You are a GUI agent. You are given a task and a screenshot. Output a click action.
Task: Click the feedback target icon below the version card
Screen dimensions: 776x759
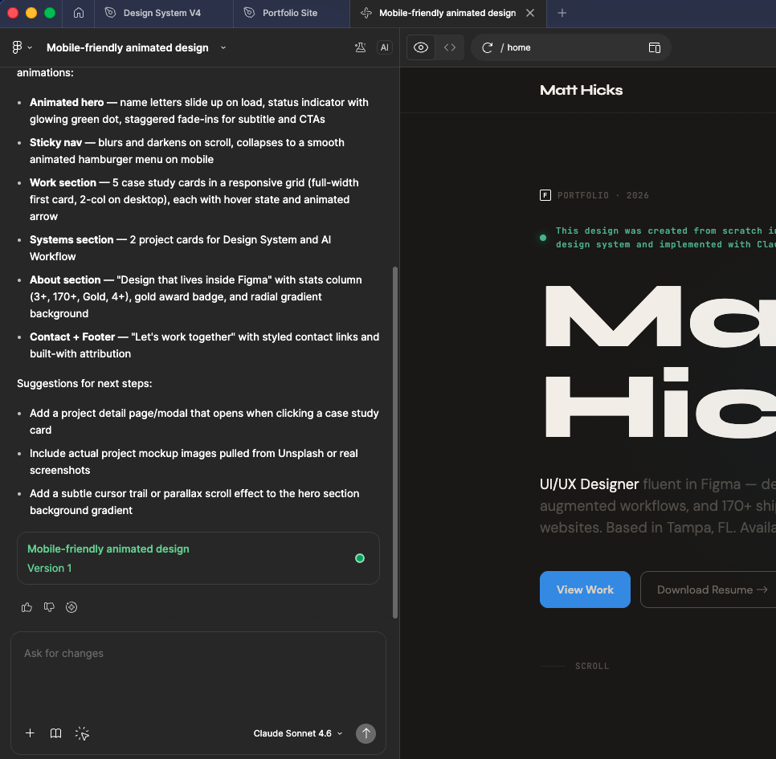[71, 607]
